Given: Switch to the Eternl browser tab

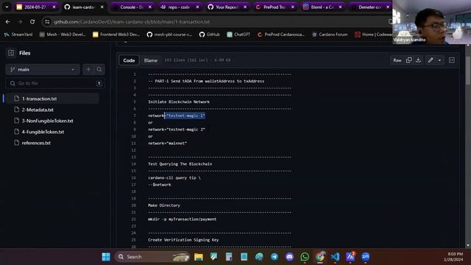Looking at the screenshot, I should [322, 7].
